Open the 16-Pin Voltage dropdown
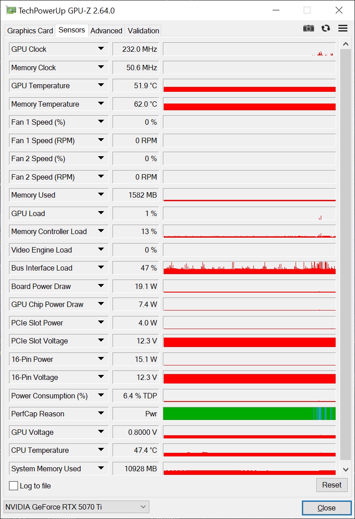Image resolution: width=355 pixels, height=519 pixels. pyautogui.click(x=101, y=377)
